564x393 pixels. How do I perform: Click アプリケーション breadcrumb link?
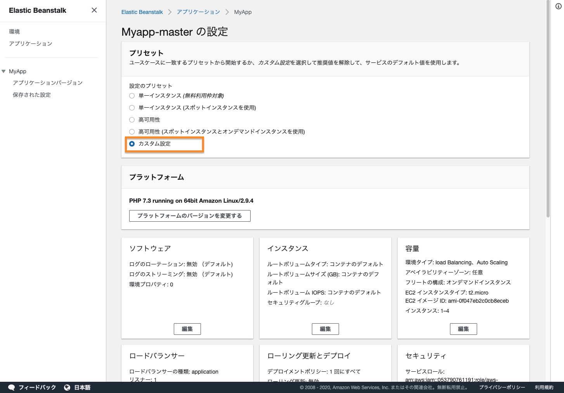[198, 12]
